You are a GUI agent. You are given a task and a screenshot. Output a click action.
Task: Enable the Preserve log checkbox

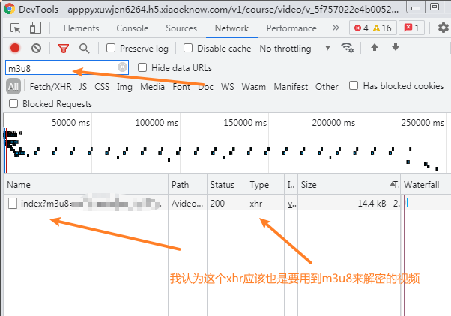click(111, 48)
